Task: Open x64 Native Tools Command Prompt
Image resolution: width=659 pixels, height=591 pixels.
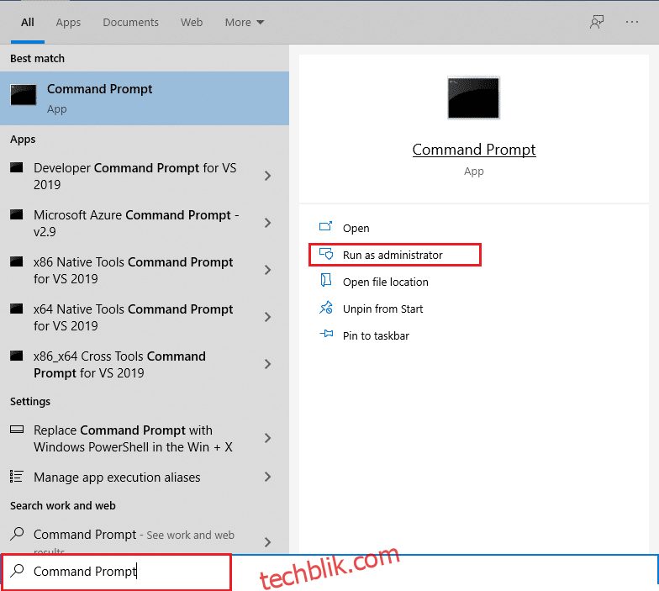Action: pos(133,317)
